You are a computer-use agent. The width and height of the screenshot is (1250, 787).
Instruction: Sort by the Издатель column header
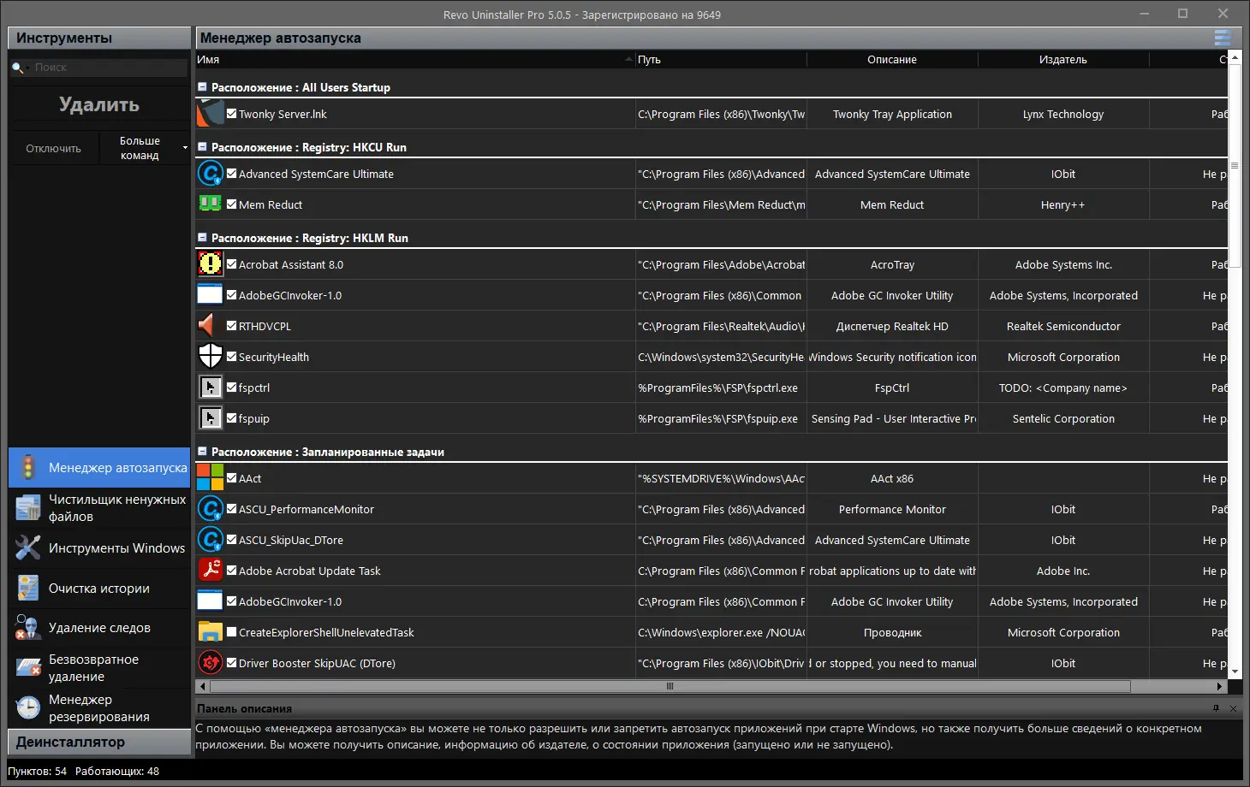tap(1063, 60)
